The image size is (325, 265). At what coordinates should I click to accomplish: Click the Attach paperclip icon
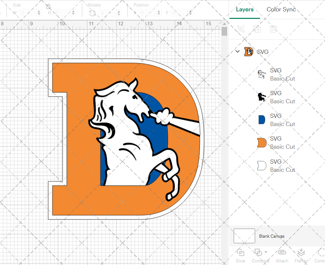[x=282, y=252]
